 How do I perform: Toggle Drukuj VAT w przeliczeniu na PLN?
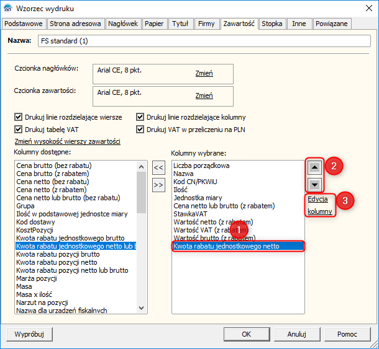point(140,130)
